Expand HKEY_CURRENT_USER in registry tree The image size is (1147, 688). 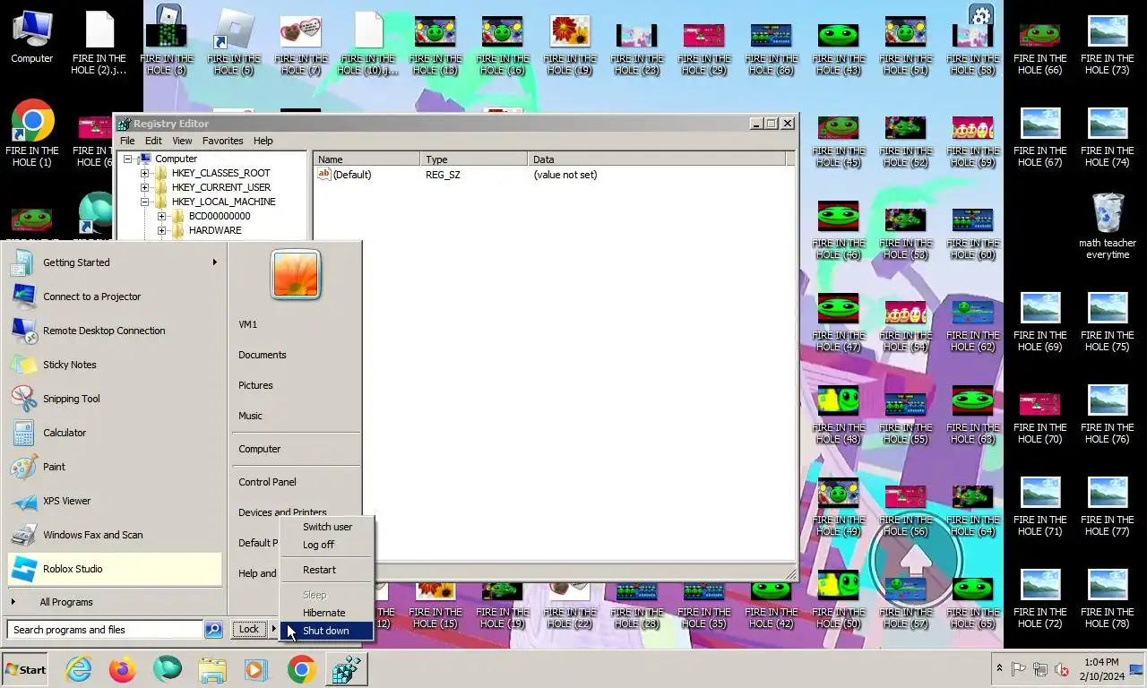point(145,187)
